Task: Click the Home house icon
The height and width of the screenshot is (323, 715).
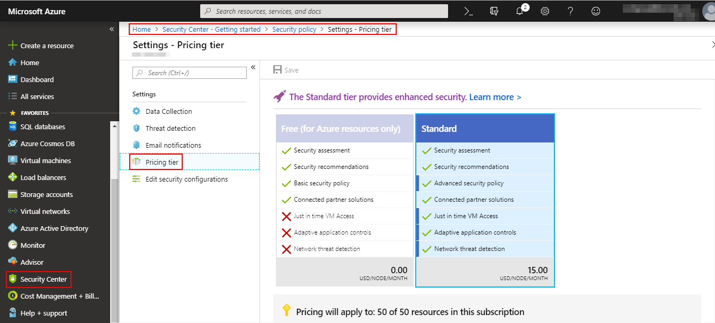Action: (x=13, y=62)
